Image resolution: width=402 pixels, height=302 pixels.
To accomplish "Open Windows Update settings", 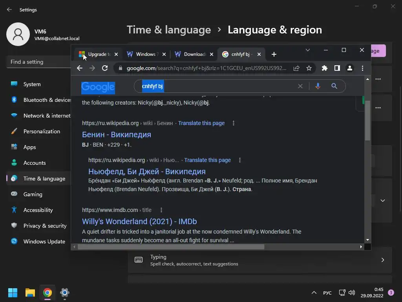I will pyautogui.click(x=38, y=241).
